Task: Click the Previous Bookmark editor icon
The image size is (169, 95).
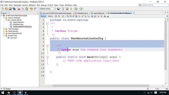Action: (x=83, y=16)
